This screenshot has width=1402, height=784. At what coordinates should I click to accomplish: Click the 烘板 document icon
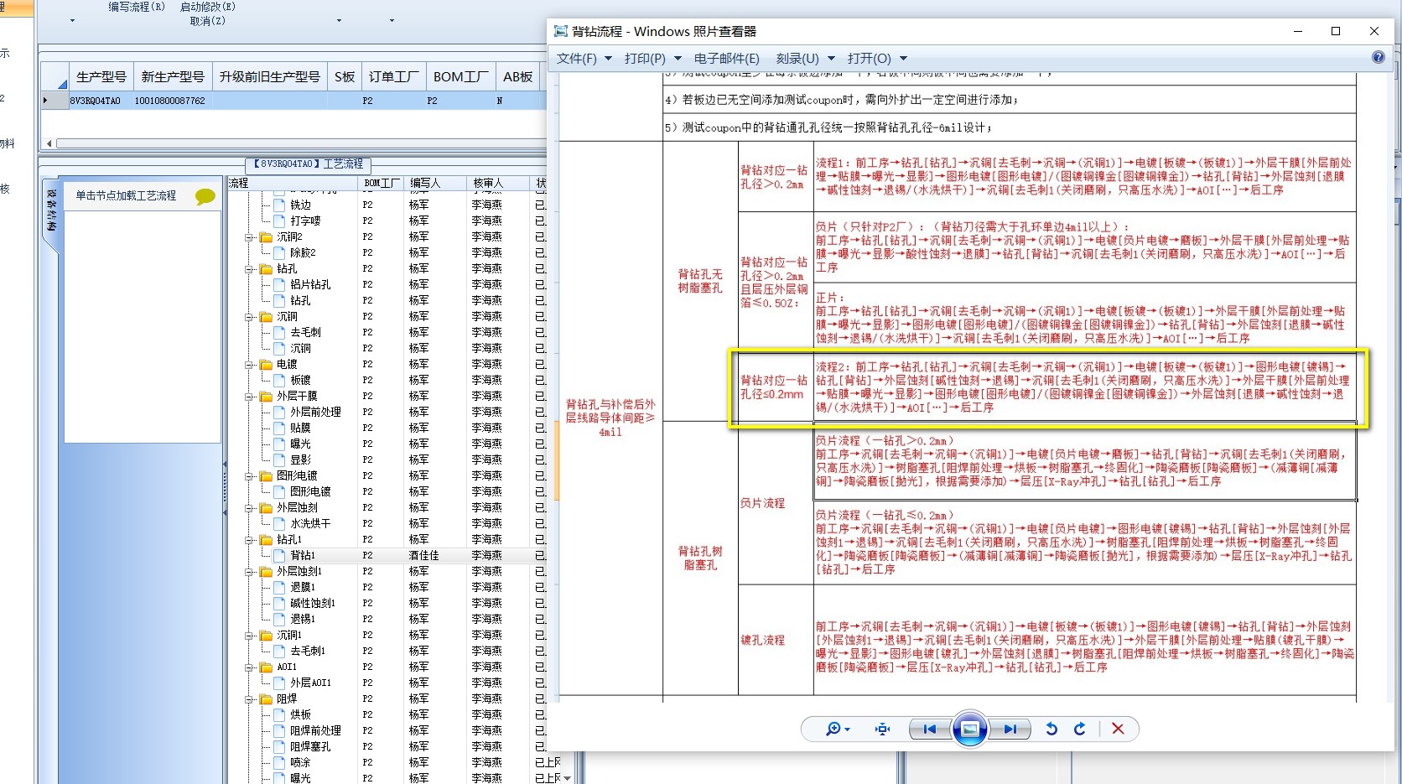pyautogui.click(x=279, y=715)
